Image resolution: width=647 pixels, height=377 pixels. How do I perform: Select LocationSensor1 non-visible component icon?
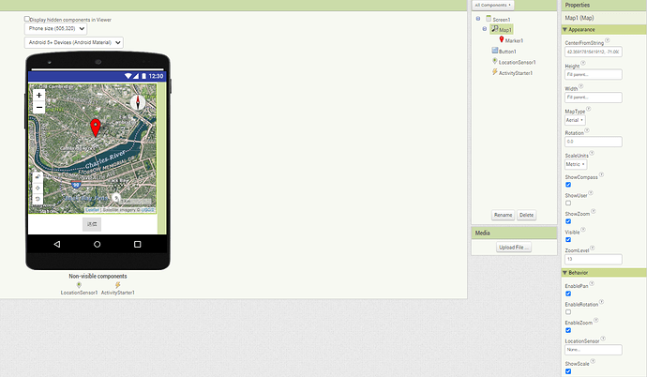(x=79, y=285)
